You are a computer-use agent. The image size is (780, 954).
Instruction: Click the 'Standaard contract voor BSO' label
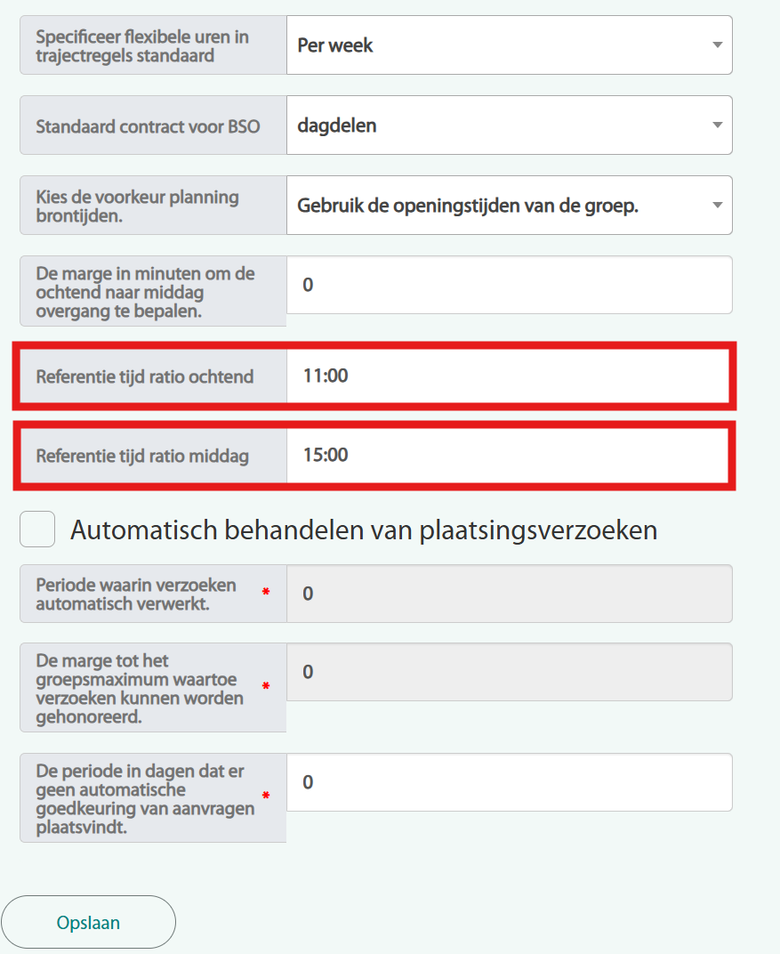148,126
